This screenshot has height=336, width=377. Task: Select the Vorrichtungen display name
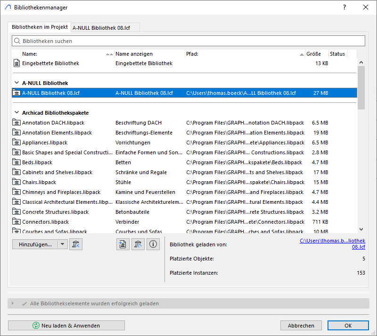point(133,143)
